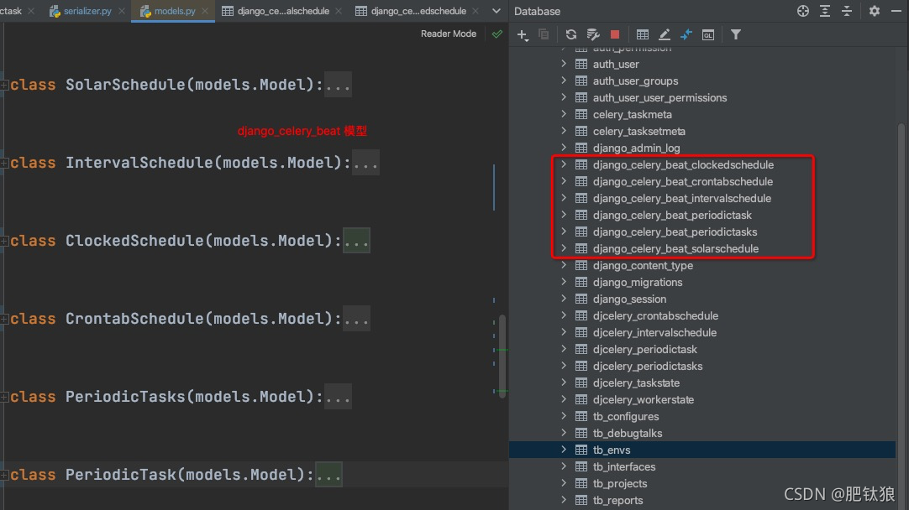Expand the auth_user table node

click(564, 64)
